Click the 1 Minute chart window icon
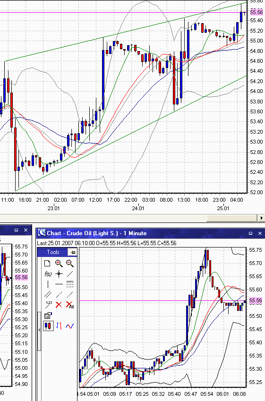This screenshot has height=401, width=265. (x=42, y=232)
